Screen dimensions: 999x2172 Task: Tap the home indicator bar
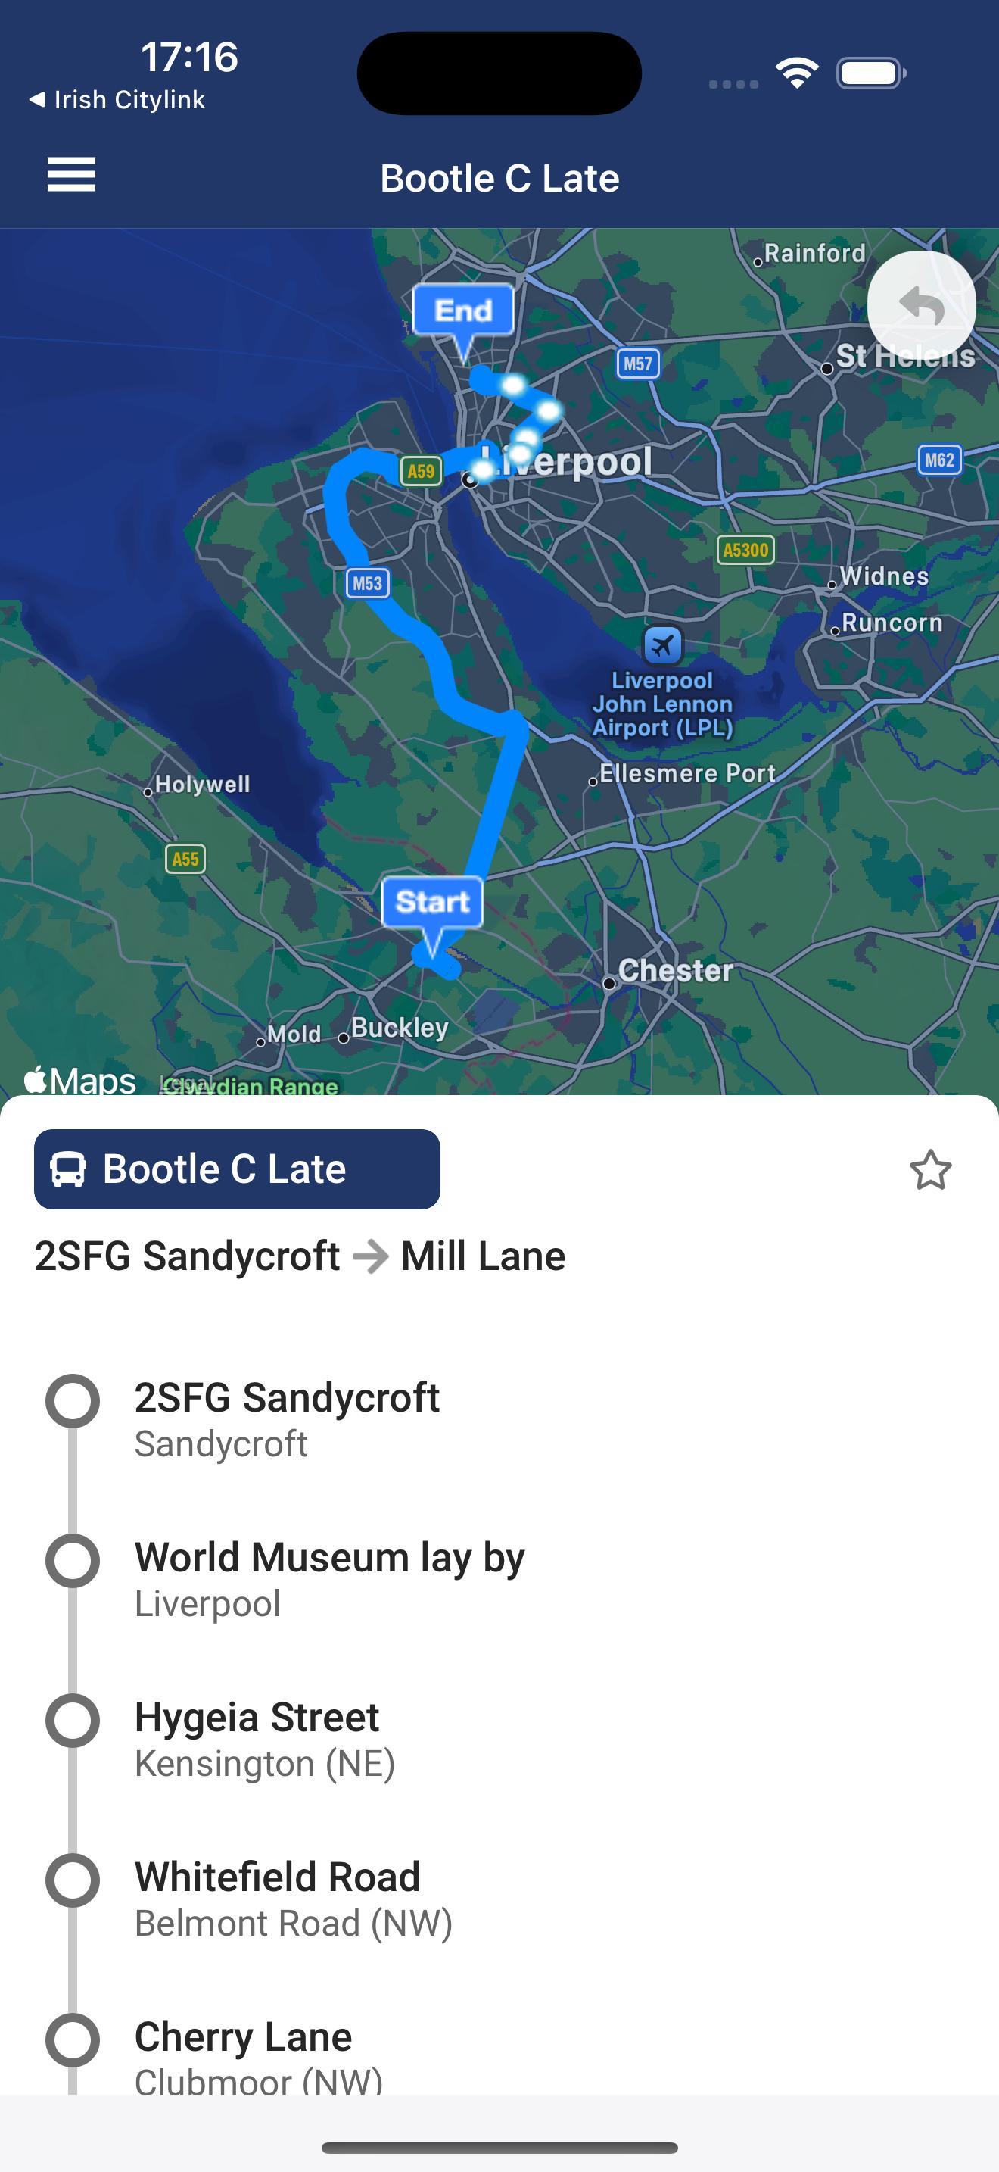pyautogui.click(x=499, y=2148)
